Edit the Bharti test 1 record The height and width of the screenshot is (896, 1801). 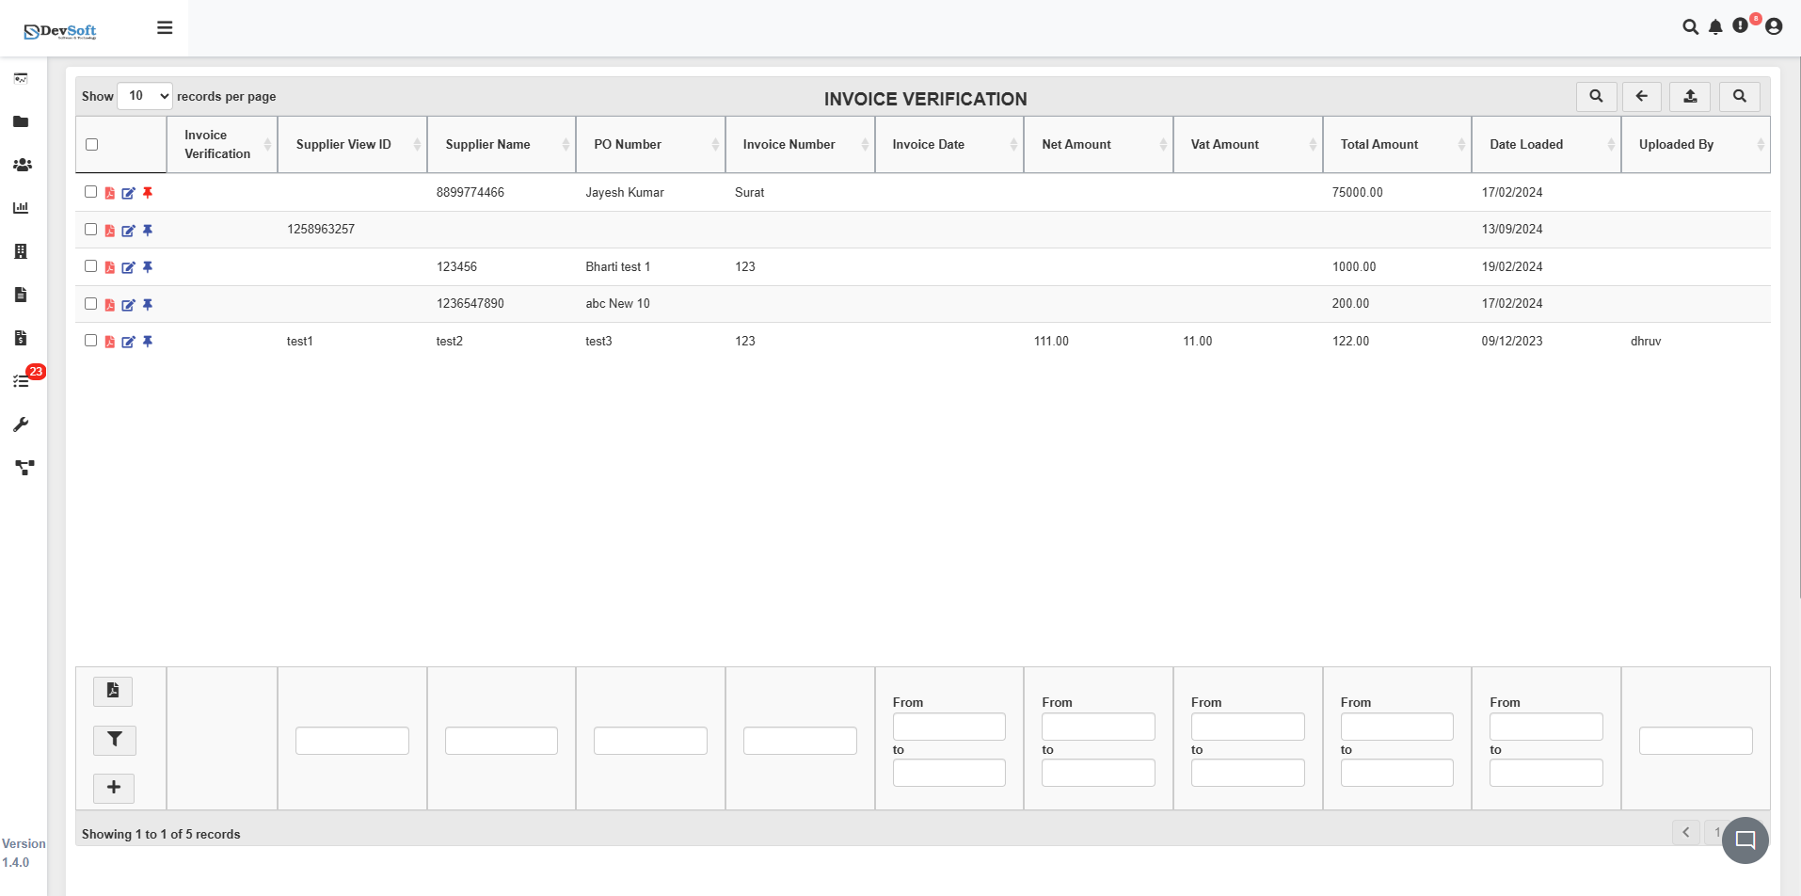129,267
